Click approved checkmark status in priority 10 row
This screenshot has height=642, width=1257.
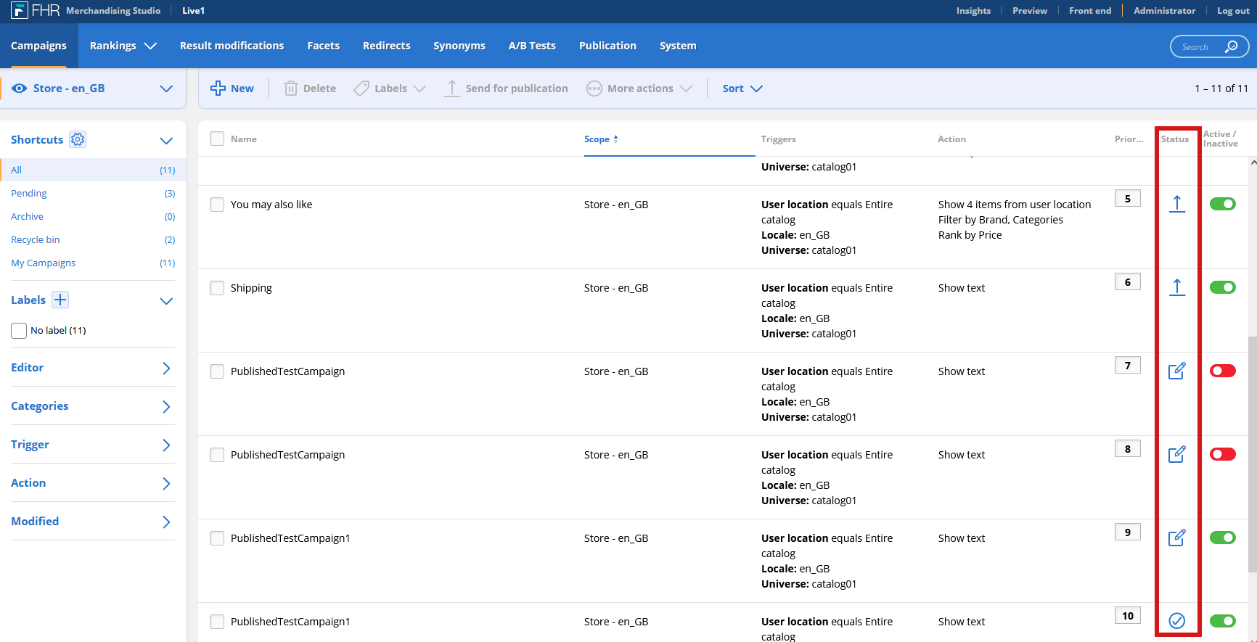coord(1176,621)
